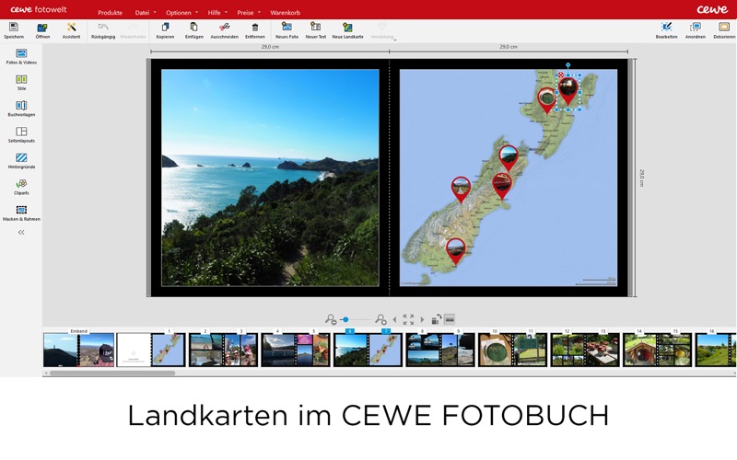Open the Dekorieren panel
The height and width of the screenshot is (460, 737).
[x=724, y=30]
